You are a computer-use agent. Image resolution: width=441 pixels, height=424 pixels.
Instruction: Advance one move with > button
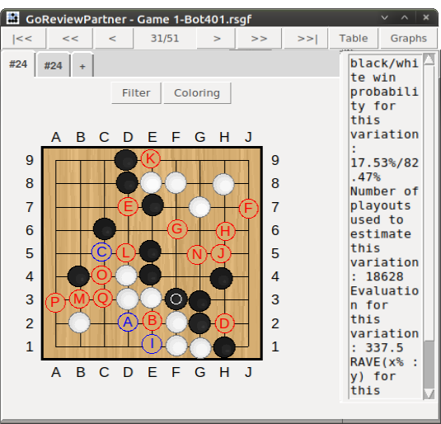tap(216, 38)
